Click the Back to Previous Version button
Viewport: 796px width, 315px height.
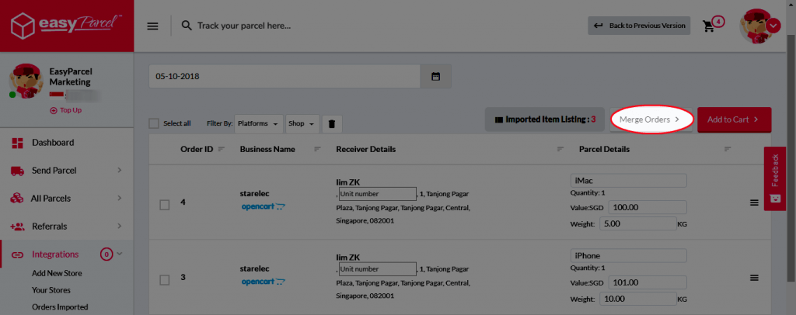coord(639,26)
